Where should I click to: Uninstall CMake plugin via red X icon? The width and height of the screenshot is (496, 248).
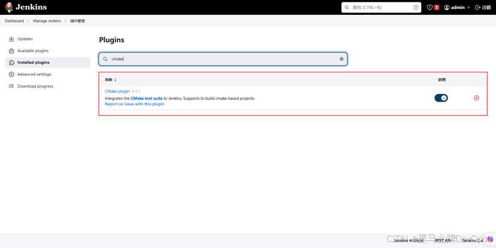tap(476, 98)
